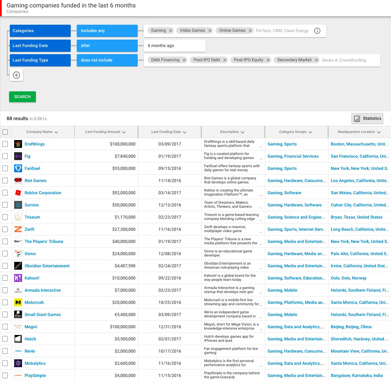391x381 pixels.
Task: Open the Roblox Corporation company link
Action: 43,193
